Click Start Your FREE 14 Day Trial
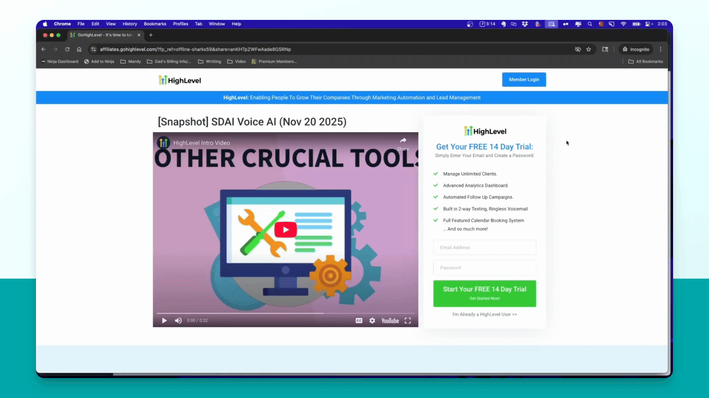Viewport: 709px width, 398px height. (x=484, y=293)
